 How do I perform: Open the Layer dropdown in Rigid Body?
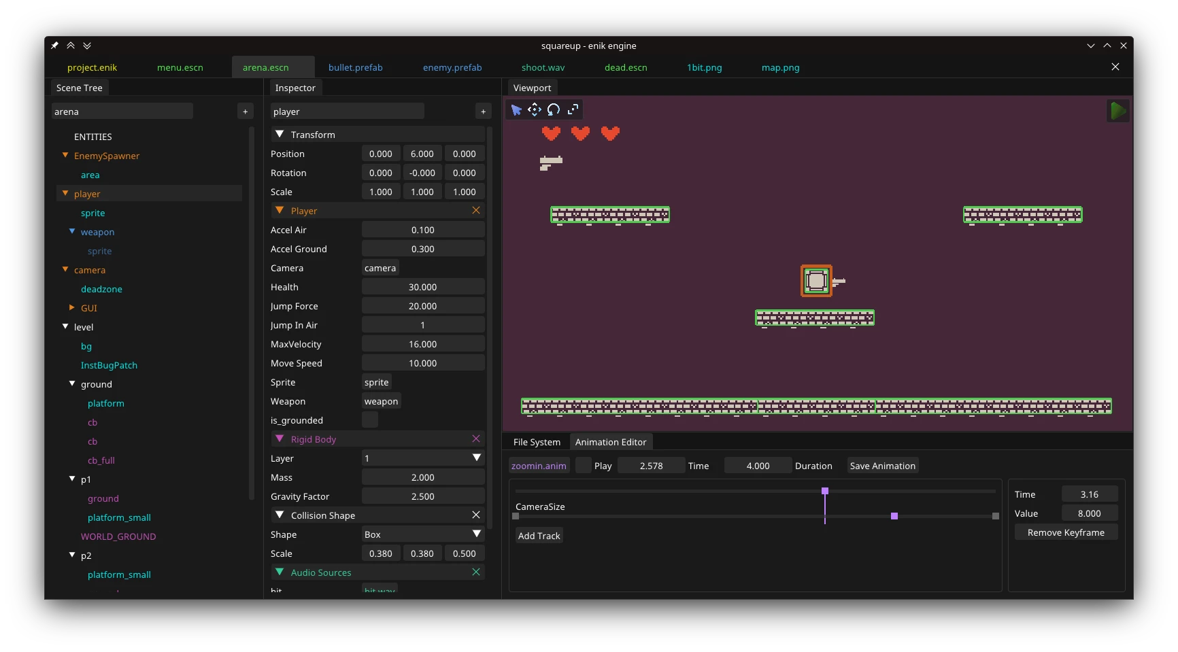pos(422,458)
